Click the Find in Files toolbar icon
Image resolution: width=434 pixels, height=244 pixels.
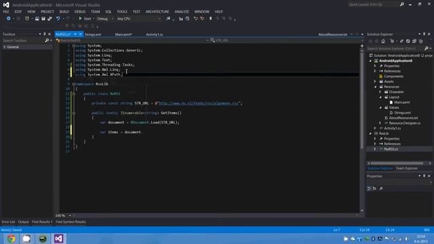tap(168, 18)
